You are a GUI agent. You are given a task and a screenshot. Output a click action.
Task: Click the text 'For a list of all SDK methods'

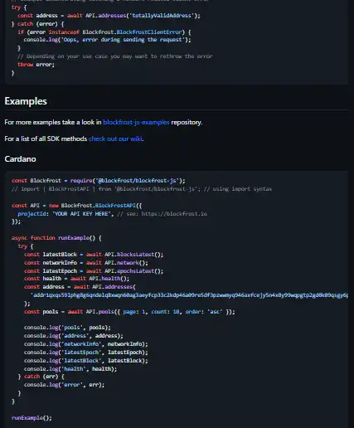(46, 139)
